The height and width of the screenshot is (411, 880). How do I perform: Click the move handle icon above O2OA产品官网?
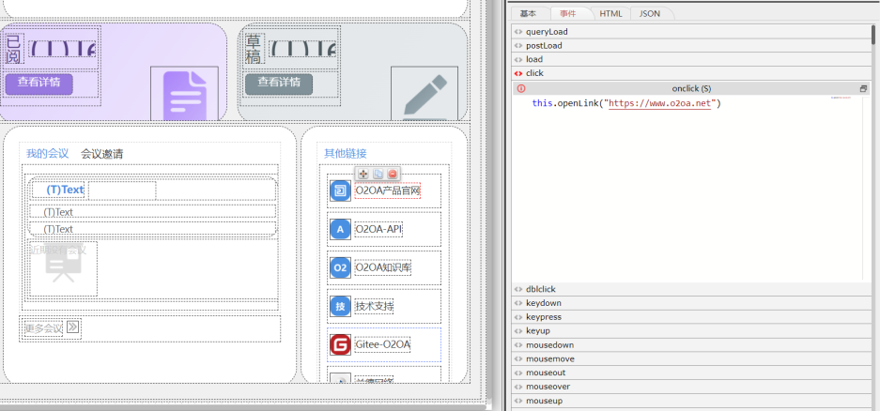tap(363, 175)
